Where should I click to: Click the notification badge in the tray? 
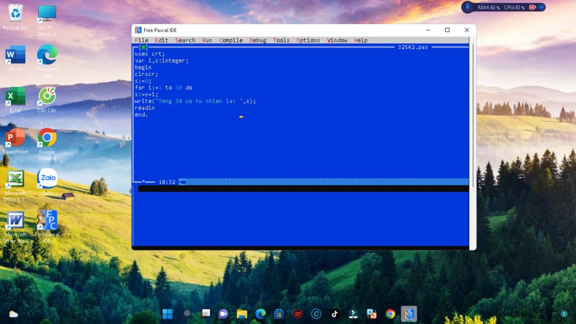point(564,314)
